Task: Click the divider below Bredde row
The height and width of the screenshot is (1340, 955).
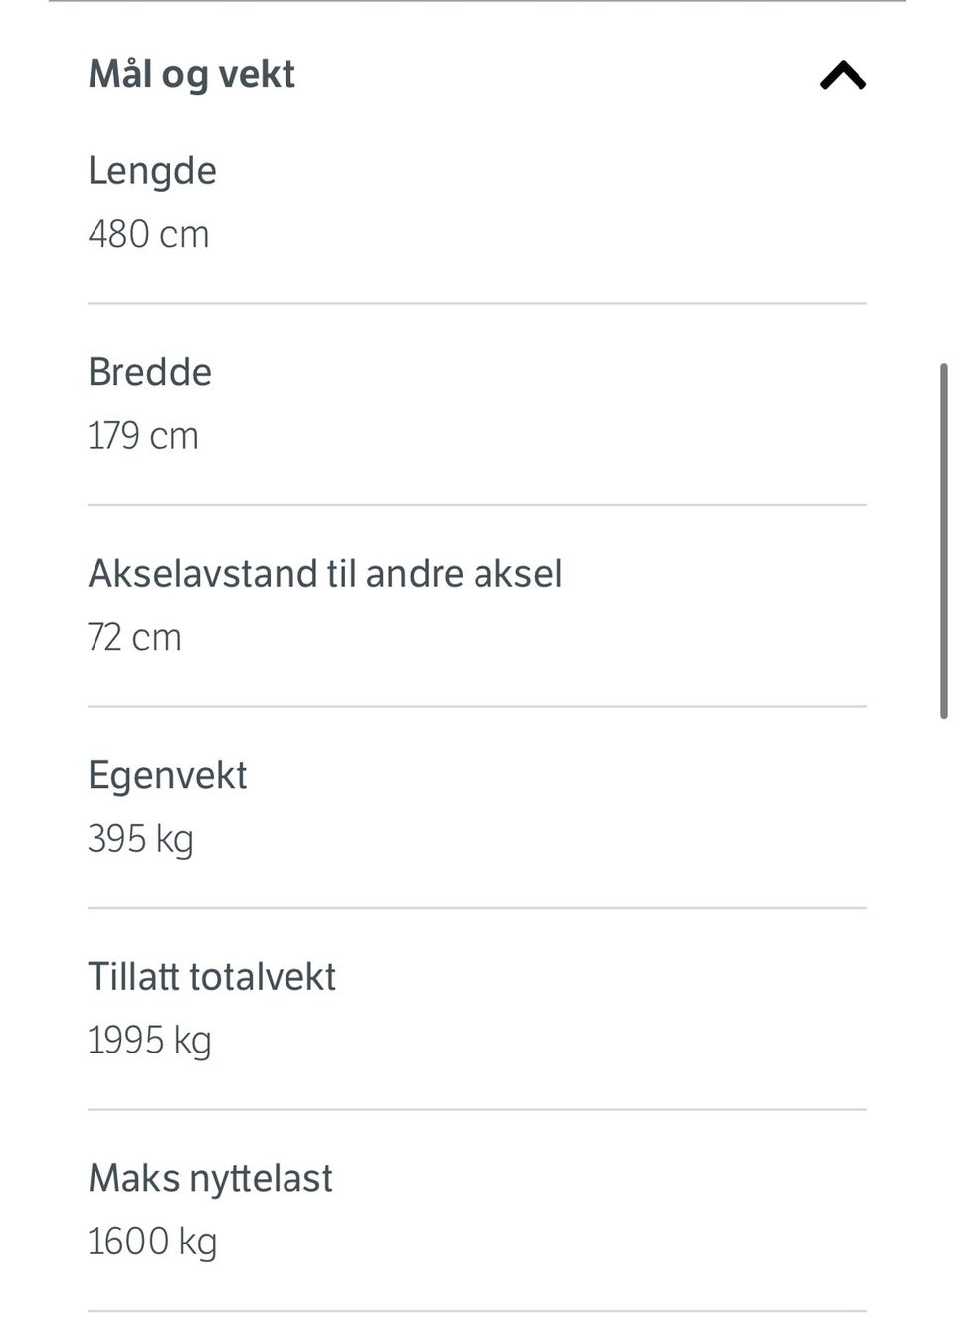Action: [477, 505]
